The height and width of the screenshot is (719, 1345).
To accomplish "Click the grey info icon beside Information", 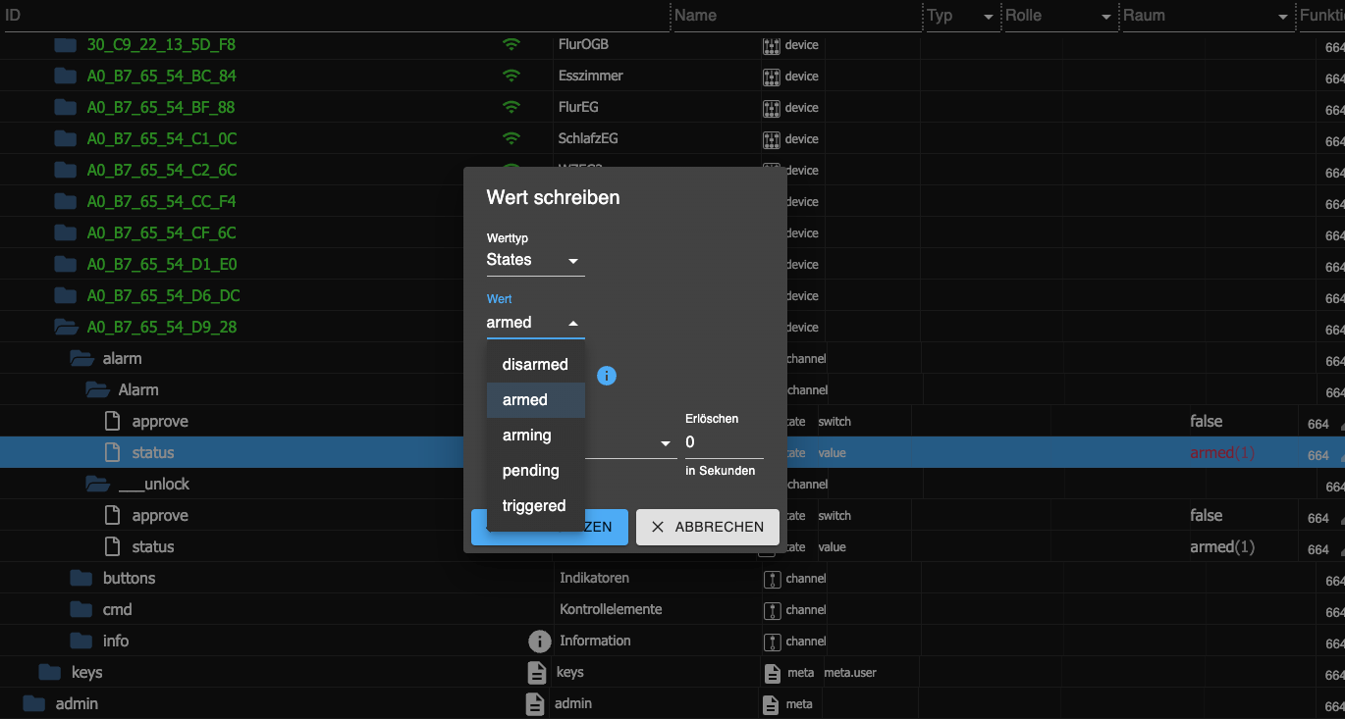I will (539, 641).
